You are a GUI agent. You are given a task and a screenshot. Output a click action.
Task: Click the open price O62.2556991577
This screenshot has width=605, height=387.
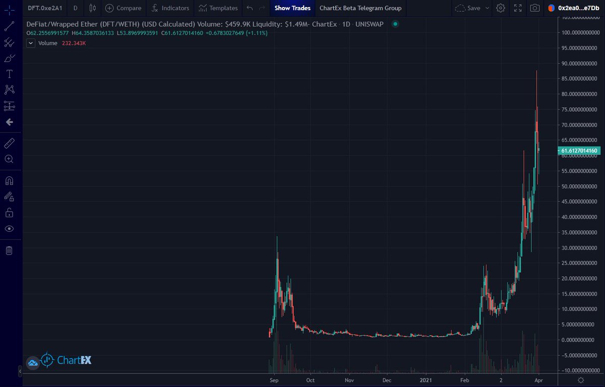coord(48,33)
